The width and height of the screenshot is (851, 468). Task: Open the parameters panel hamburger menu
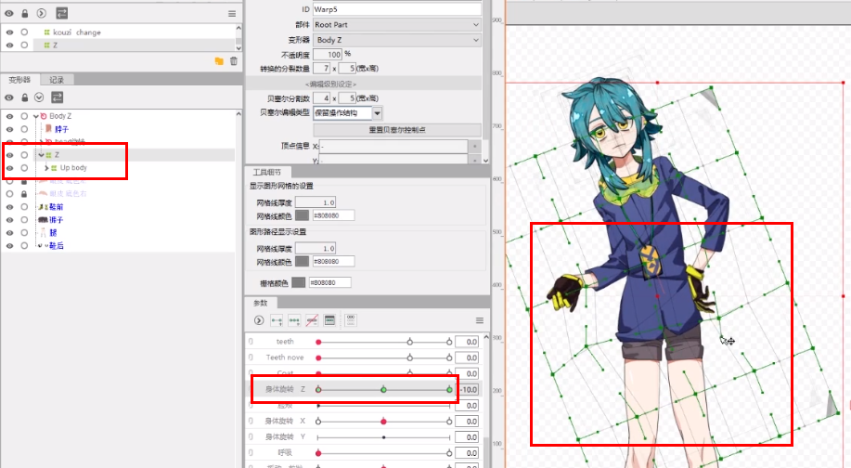(480, 321)
